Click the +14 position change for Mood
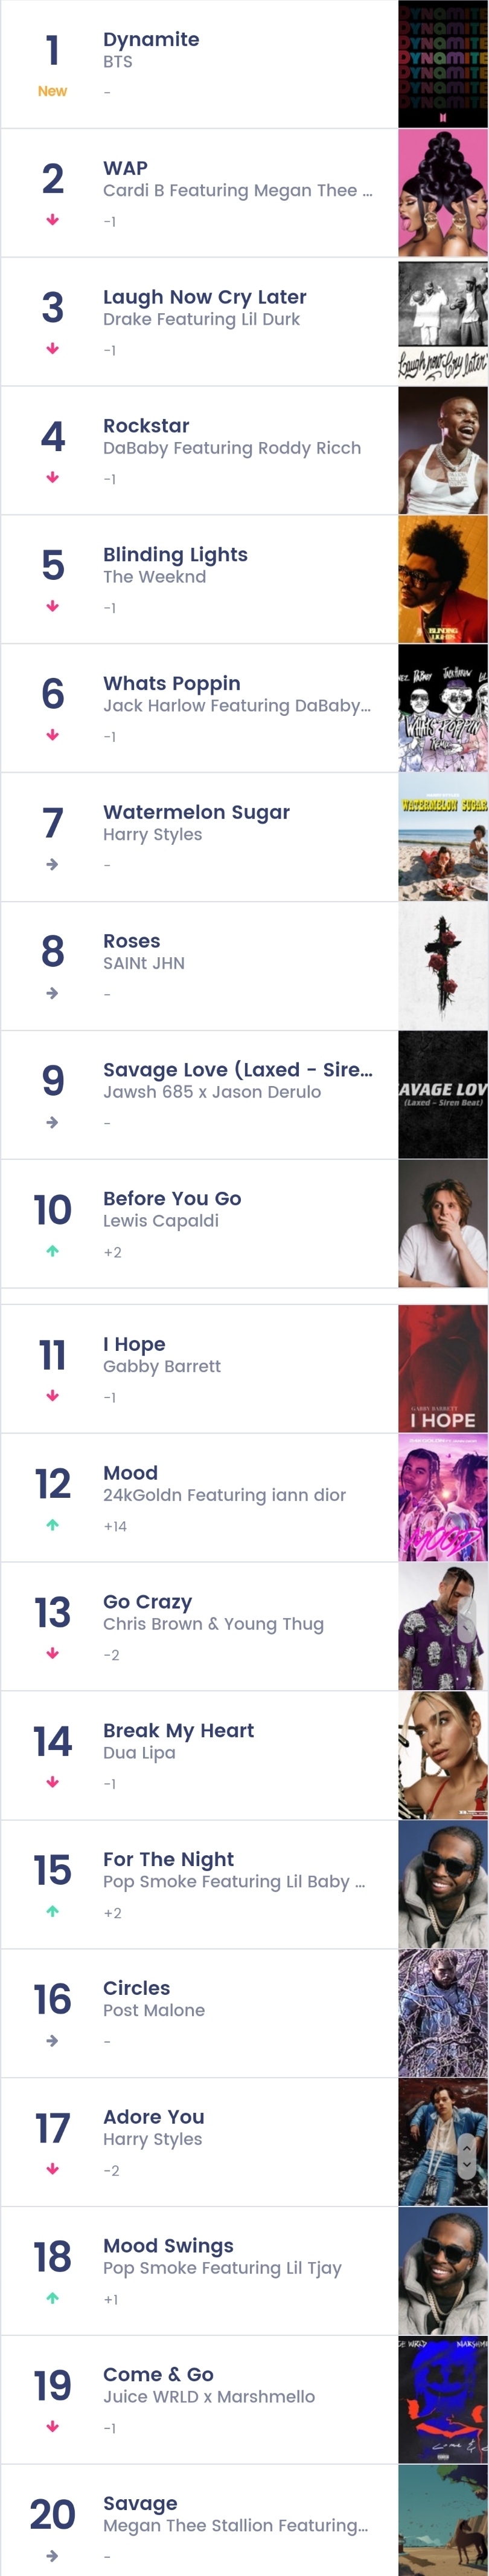489x2576 pixels. coord(115,1526)
